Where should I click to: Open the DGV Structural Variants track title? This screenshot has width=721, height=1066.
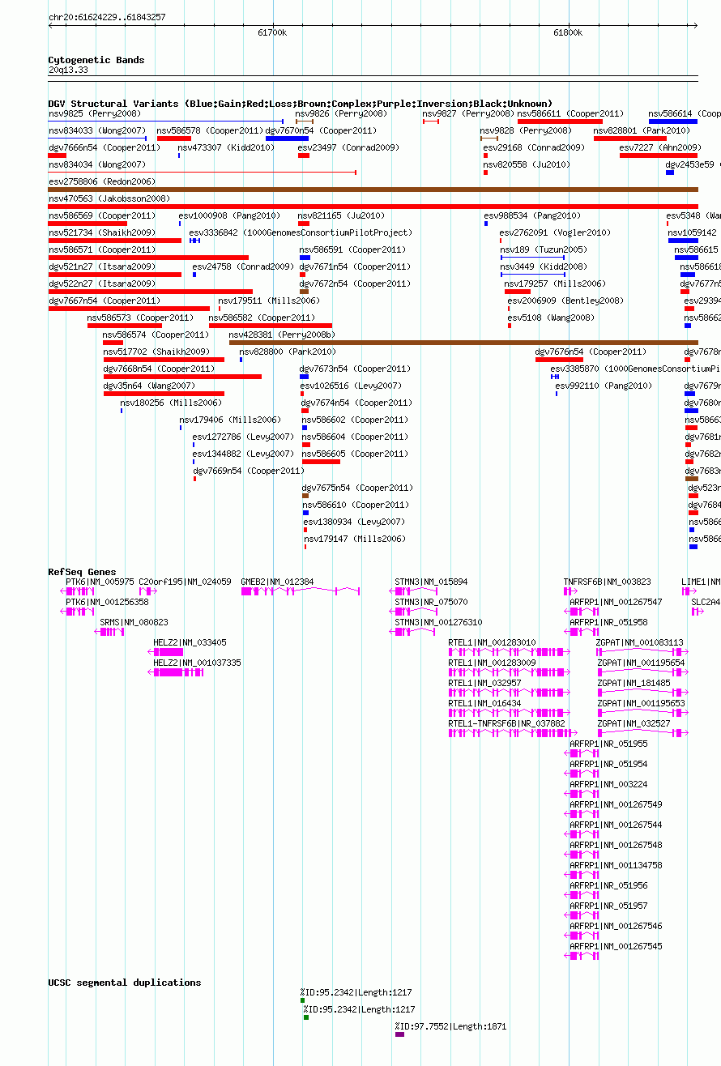point(301,104)
